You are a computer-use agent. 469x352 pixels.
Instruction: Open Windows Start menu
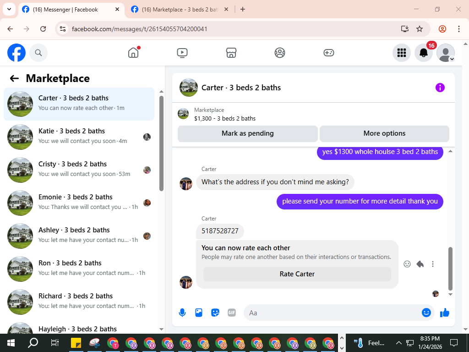point(11,343)
